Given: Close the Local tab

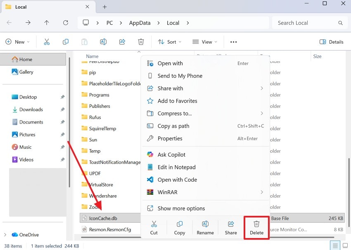Looking at the screenshot, I should click(87, 7).
